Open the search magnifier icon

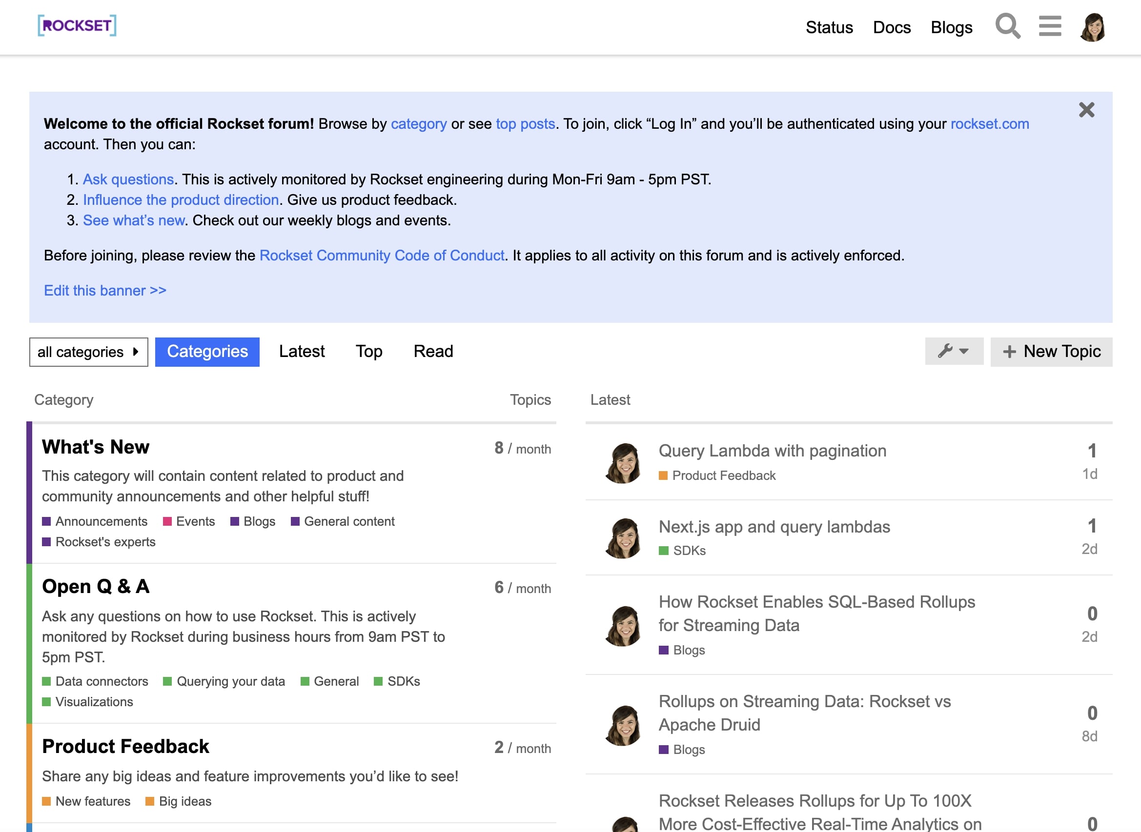1007,26
